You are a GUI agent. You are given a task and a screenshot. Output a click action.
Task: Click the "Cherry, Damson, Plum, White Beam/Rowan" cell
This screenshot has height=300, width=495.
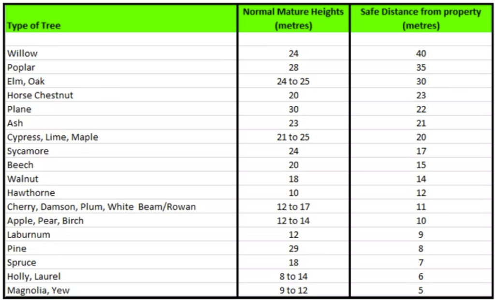[x=102, y=207]
